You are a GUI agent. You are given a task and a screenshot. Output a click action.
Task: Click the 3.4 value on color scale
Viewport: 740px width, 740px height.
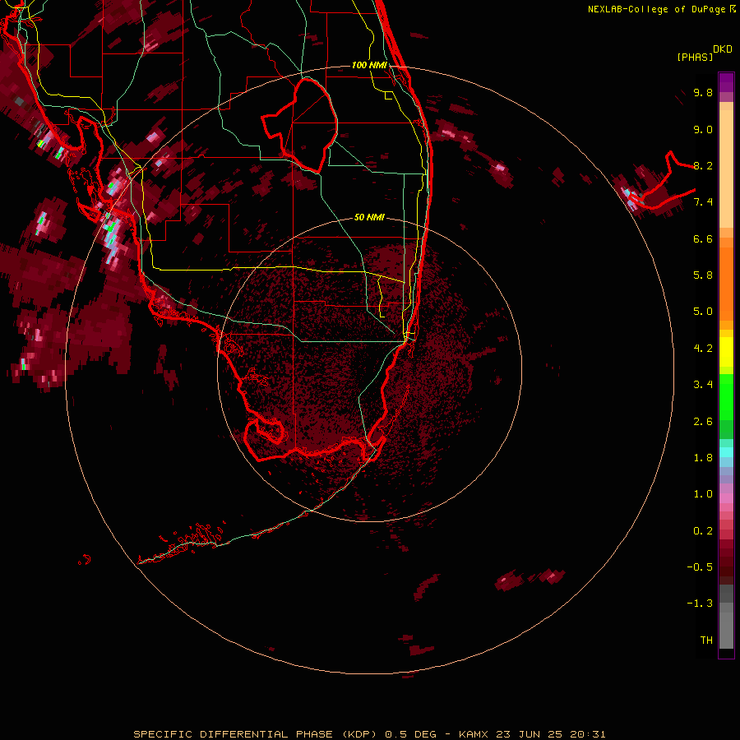(x=703, y=385)
